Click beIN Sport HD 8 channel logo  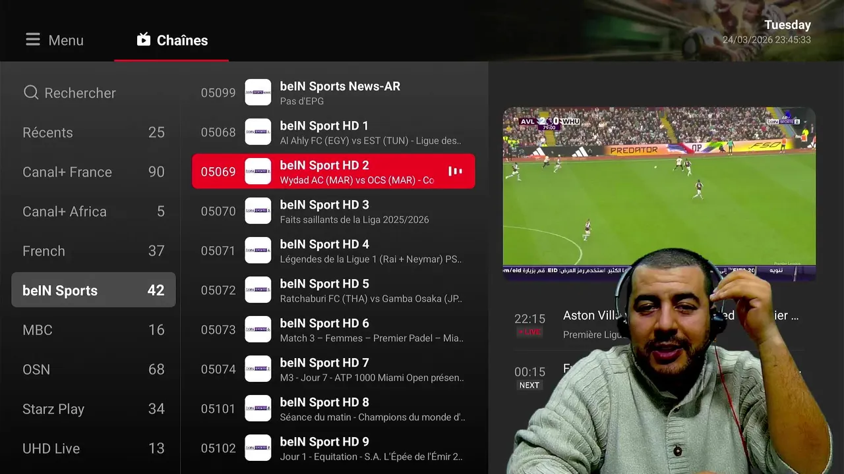click(x=258, y=408)
